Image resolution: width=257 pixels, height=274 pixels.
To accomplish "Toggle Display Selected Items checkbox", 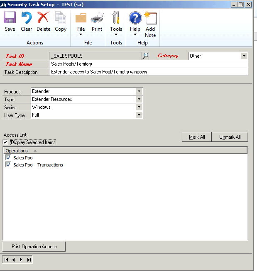I will pyautogui.click(x=5, y=142).
